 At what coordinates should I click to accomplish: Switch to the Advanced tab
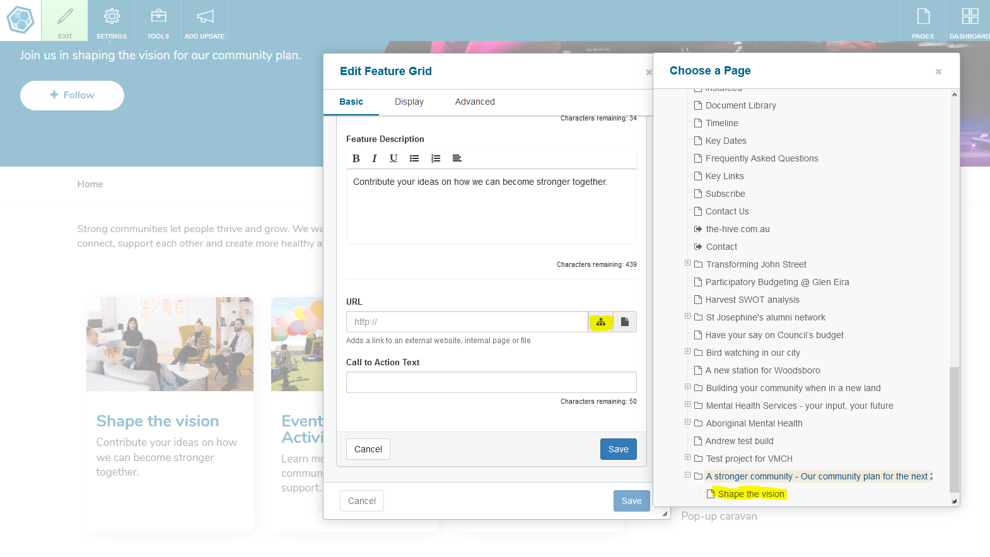tap(475, 102)
